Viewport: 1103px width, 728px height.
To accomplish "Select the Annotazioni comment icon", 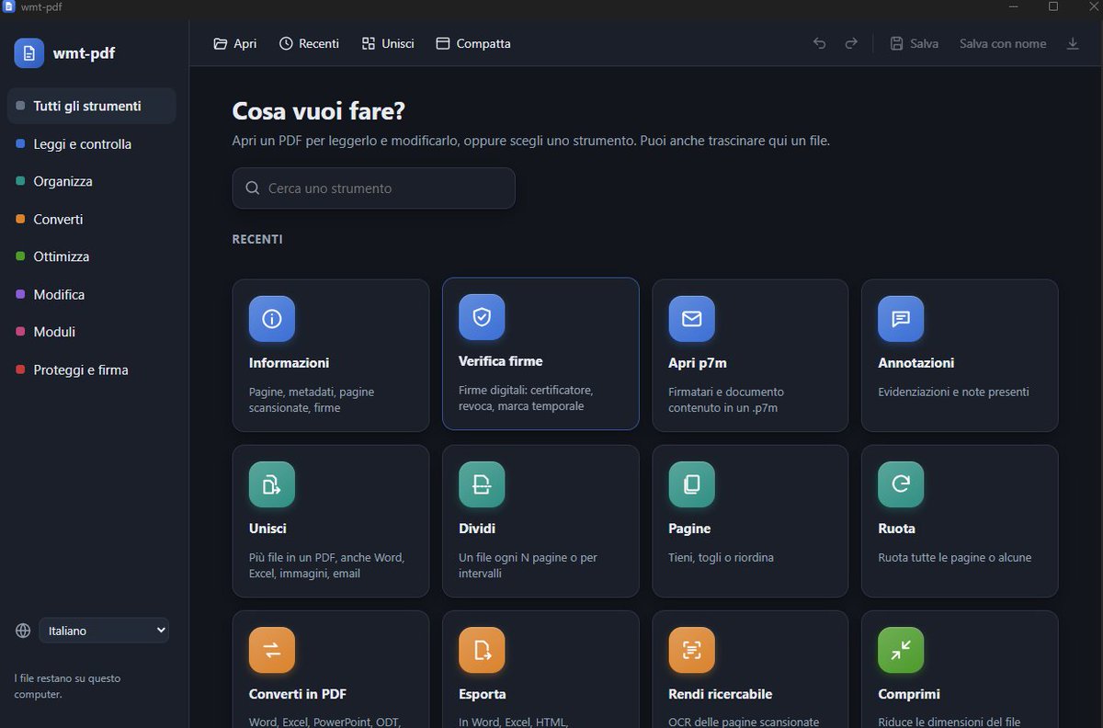I will coord(901,319).
